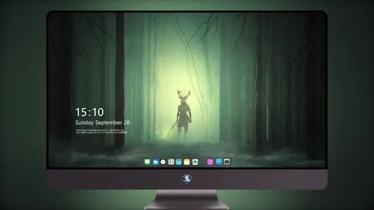
Task: Open the Clock app in dock
Action: (x=163, y=162)
